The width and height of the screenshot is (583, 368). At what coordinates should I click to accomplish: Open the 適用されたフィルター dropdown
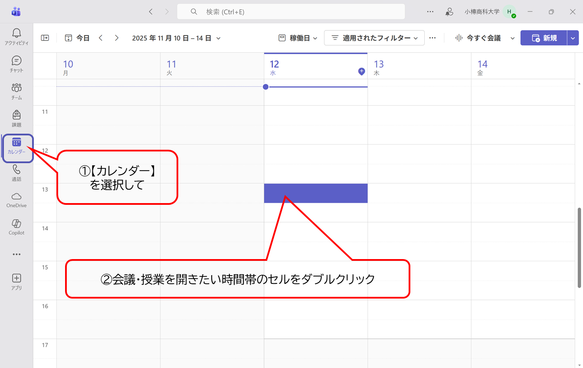pyautogui.click(x=374, y=38)
